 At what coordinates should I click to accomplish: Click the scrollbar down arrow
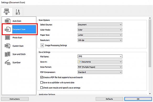(x=150, y=94)
